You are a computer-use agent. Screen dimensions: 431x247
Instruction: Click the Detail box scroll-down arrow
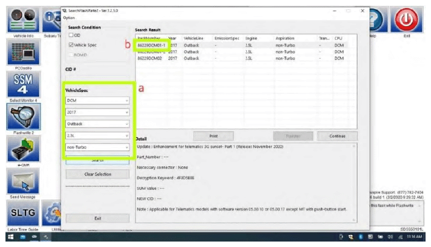354,220
